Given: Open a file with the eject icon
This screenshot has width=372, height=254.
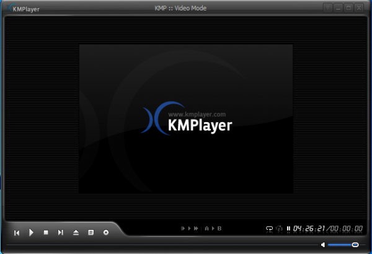Looking at the screenshot, I should click(76, 232).
